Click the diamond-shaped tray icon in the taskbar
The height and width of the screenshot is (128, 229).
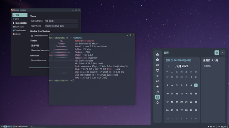pos(214,127)
